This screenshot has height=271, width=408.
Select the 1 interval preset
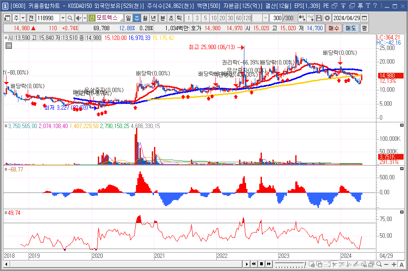189,18
